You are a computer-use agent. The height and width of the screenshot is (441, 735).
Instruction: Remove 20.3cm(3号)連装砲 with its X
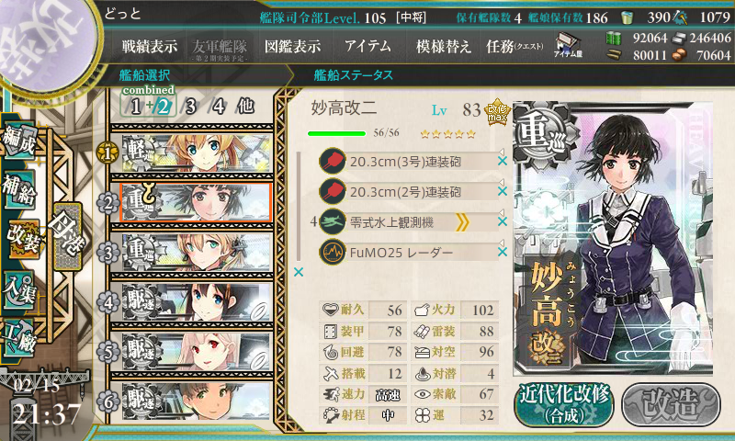[503, 161]
